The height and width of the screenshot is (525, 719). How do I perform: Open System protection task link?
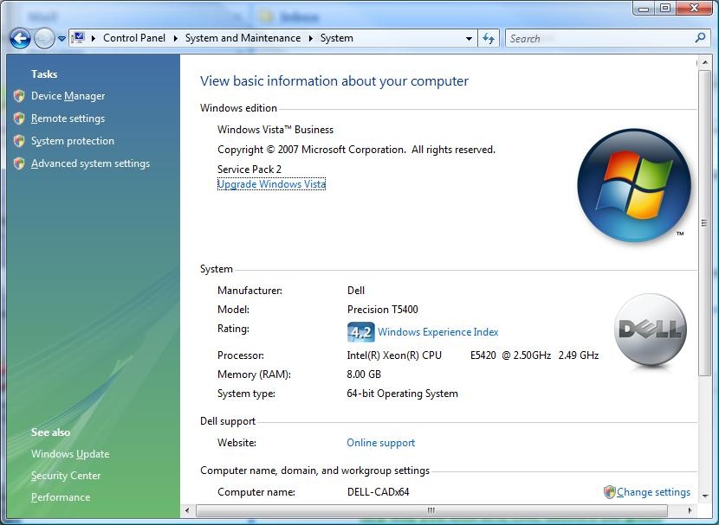pos(73,141)
